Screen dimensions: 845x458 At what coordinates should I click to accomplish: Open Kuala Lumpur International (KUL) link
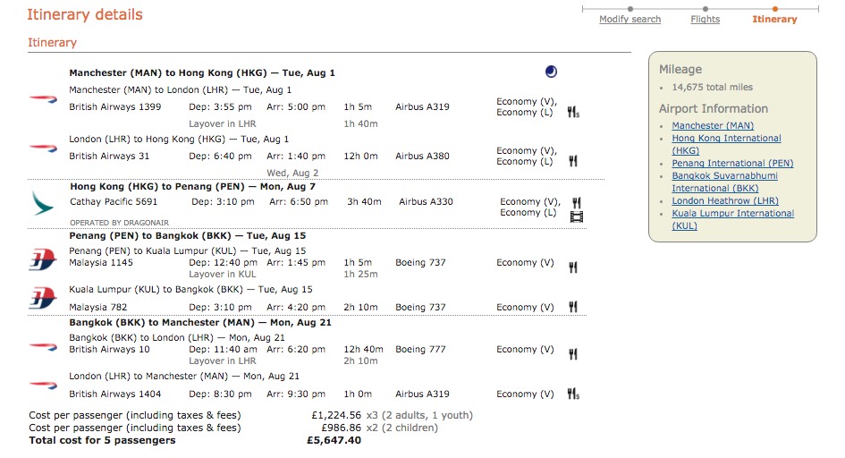tap(732, 219)
